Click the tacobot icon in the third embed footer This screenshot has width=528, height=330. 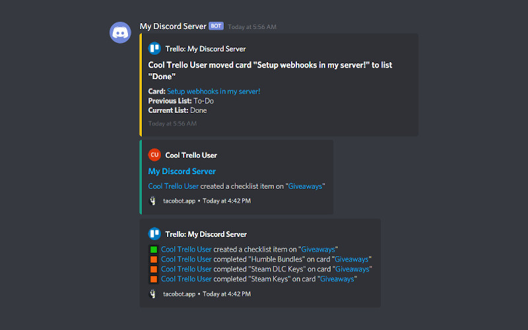pyautogui.click(x=153, y=294)
